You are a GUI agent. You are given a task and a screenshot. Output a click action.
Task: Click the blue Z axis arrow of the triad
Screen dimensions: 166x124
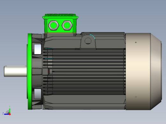click(7, 114)
